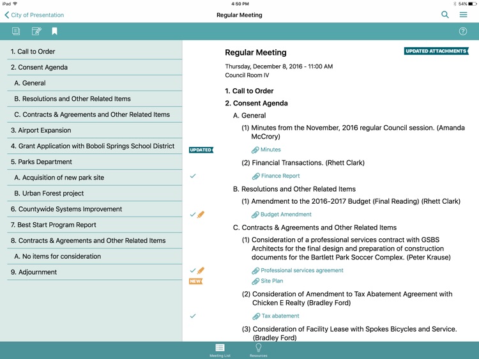Select A. General in sidebar
479x359 pixels.
(x=95, y=83)
